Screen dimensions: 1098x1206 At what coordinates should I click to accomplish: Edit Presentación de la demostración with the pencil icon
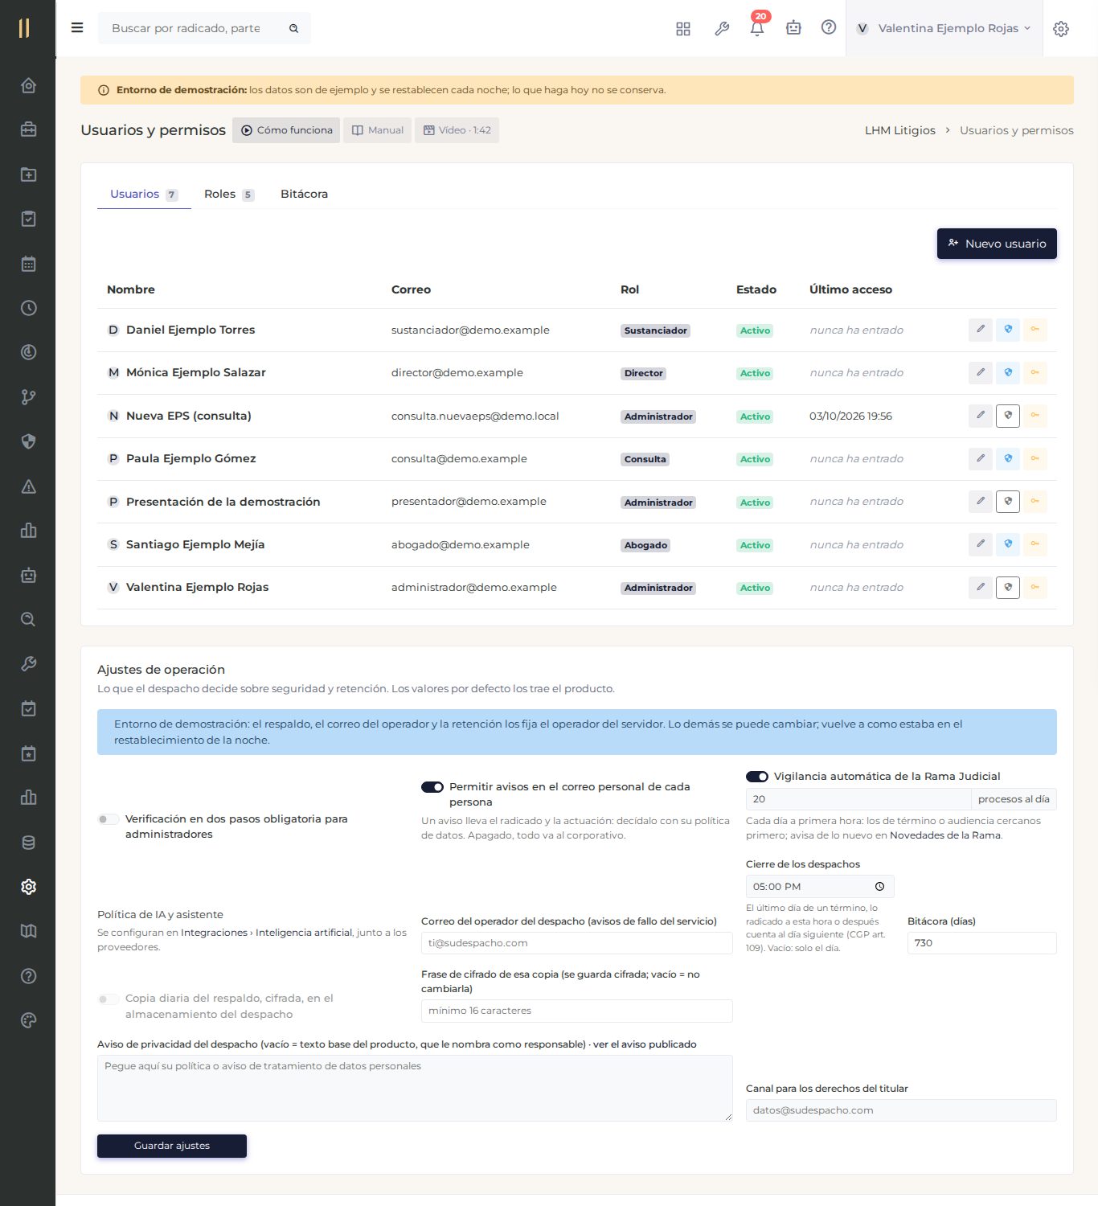click(x=980, y=502)
